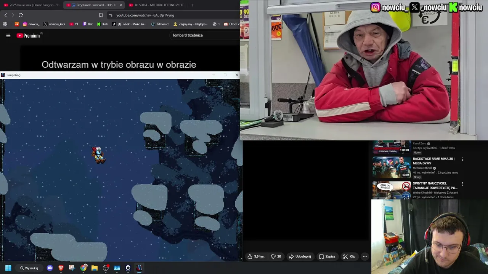Dislike the video with thumbs down

click(276, 256)
